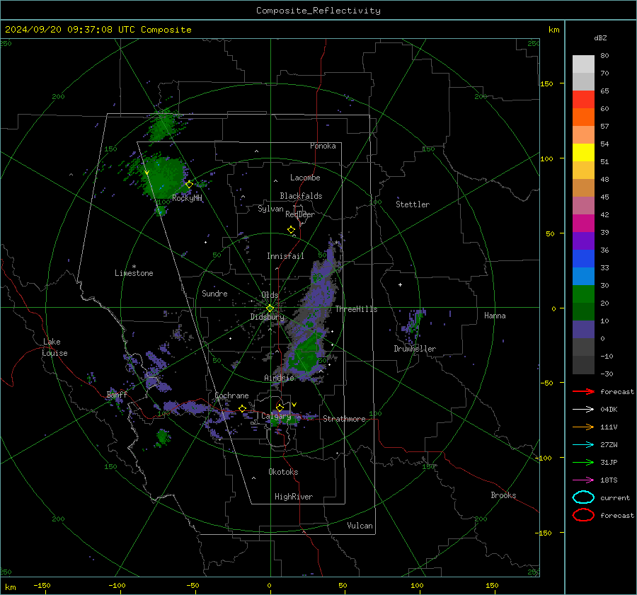Click yellow diamond marker below Cochrane
The image size is (637, 595).
[x=242, y=408]
